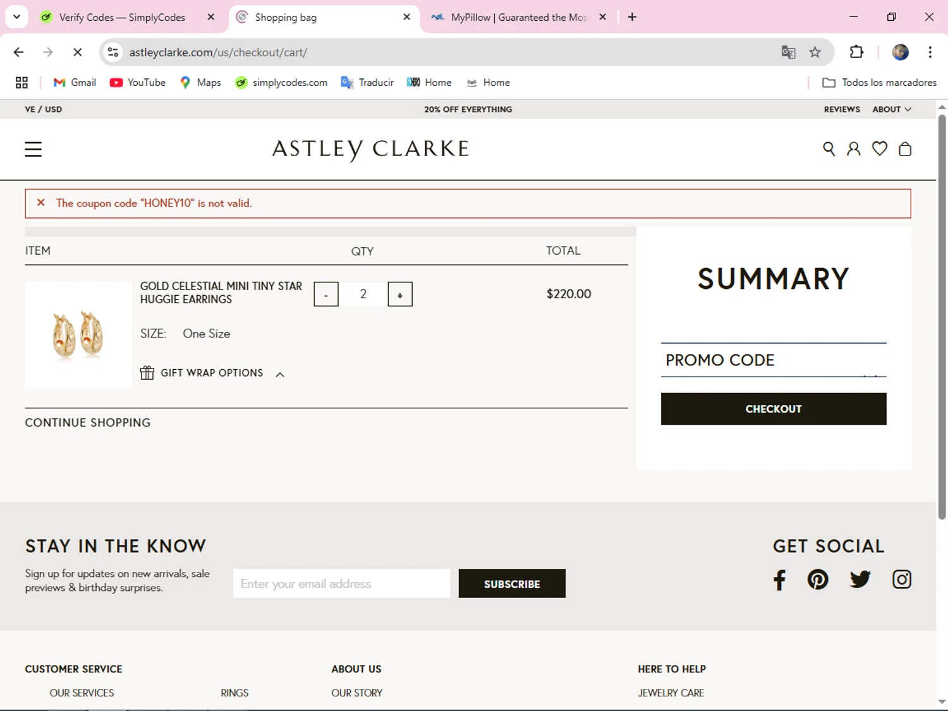This screenshot has height=711, width=948.
Task: Open Our Story footer link
Action: click(357, 693)
